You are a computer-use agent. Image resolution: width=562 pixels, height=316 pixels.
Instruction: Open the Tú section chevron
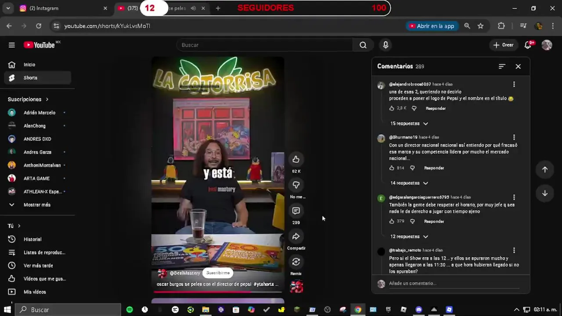click(19, 226)
